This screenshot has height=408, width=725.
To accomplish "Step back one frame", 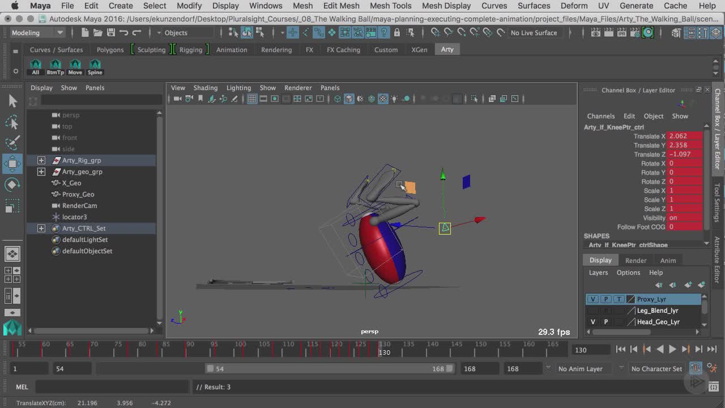I will click(634, 350).
